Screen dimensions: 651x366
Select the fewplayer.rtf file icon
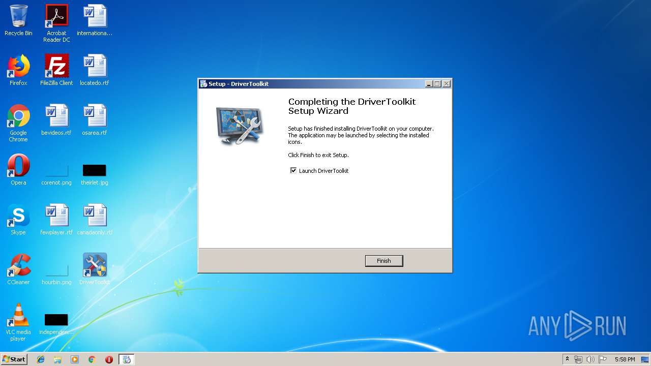(56, 220)
